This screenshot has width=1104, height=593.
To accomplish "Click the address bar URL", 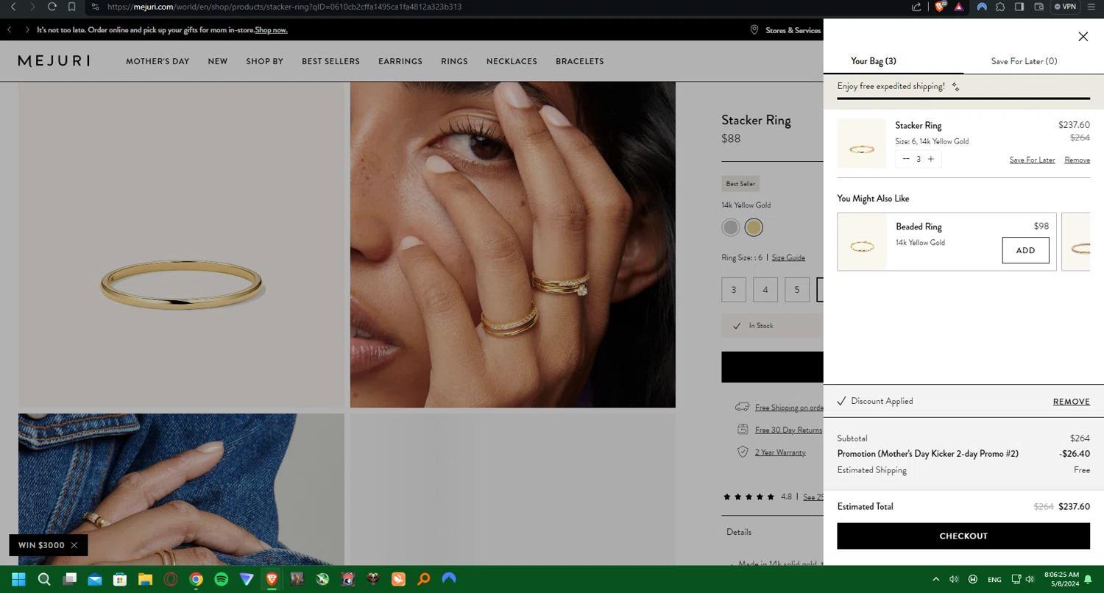I will point(284,7).
